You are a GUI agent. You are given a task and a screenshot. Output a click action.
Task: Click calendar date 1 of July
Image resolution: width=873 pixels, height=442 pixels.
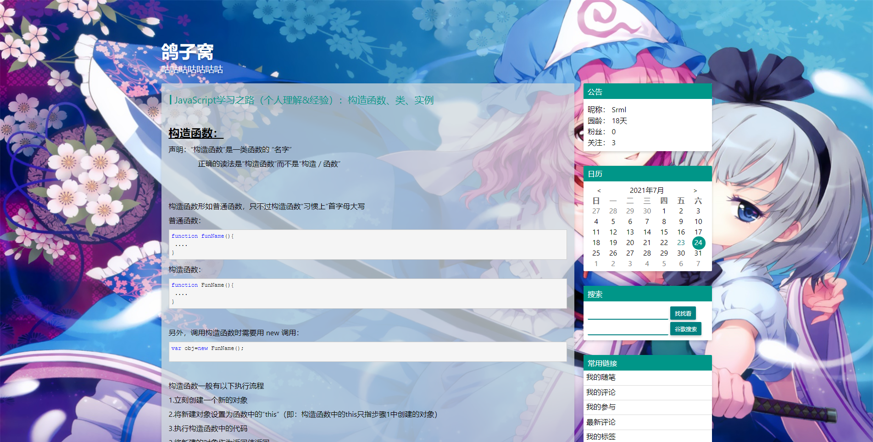pos(664,211)
